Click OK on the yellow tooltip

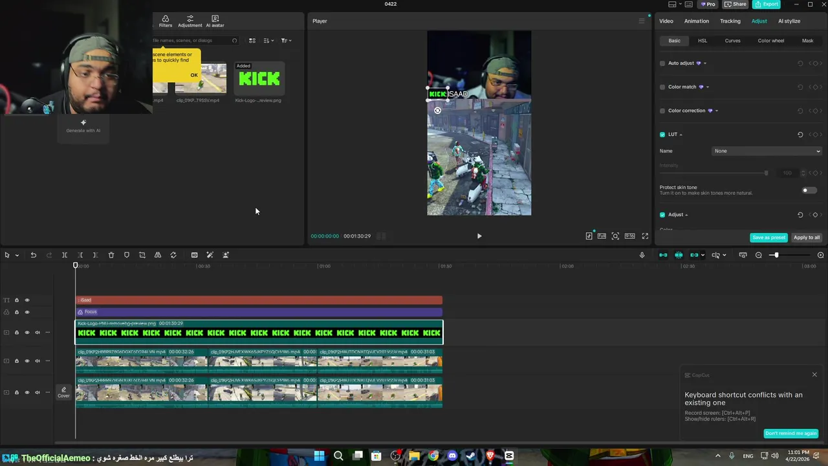pos(194,75)
